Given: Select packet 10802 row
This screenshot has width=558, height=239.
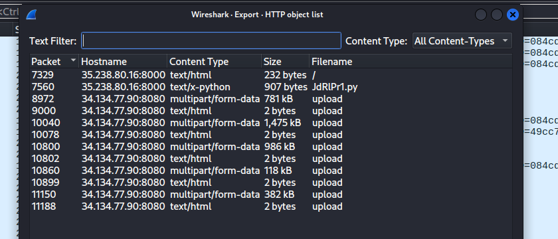Looking at the screenshot, I should (271, 159).
